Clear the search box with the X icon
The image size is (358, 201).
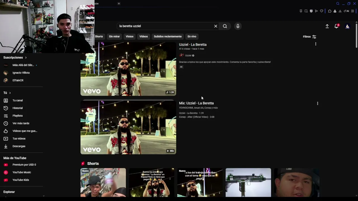tap(216, 26)
